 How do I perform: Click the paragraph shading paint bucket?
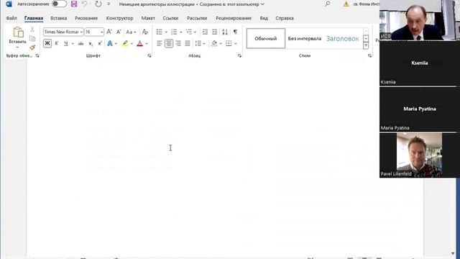[x=214, y=43]
